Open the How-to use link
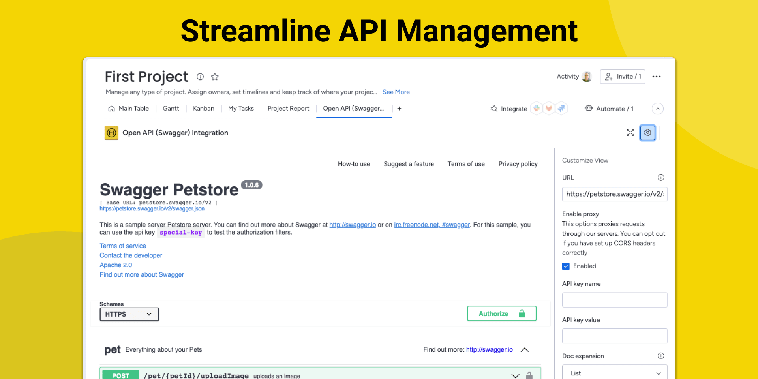Screen dimensions: 758x379 pyautogui.click(x=354, y=164)
